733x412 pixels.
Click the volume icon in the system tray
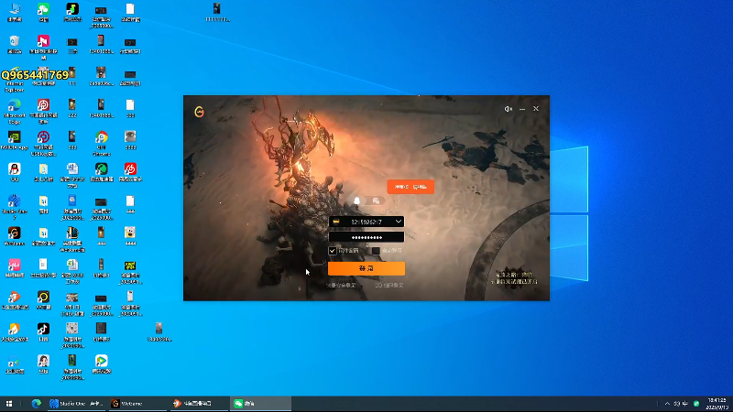[676, 404]
